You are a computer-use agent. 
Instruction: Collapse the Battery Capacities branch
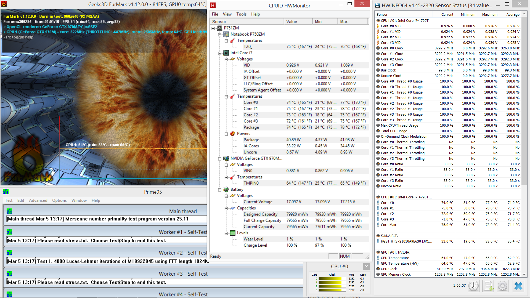[x=226, y=208]
